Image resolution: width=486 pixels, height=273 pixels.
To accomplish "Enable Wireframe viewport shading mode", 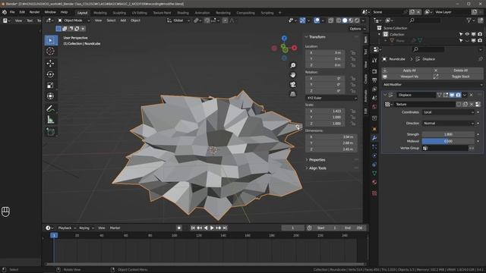I will coord(339,20).
